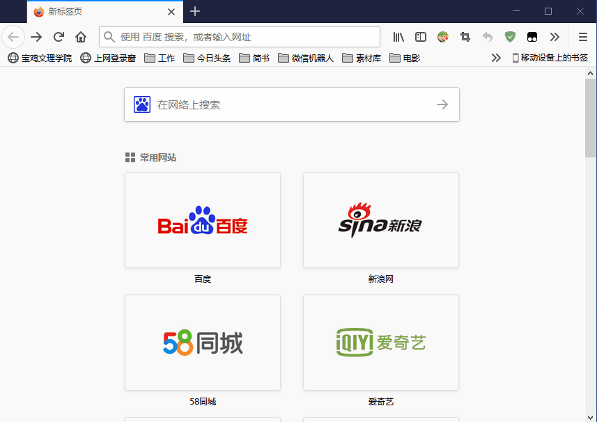Open the Sina 新浪 site tile
Viewport: 597px width, 422px height.
click(381, 220)
